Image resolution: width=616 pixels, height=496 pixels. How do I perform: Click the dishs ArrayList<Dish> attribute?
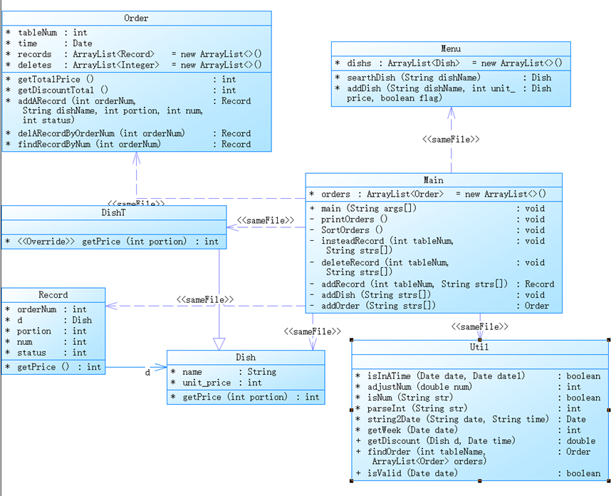448,63
